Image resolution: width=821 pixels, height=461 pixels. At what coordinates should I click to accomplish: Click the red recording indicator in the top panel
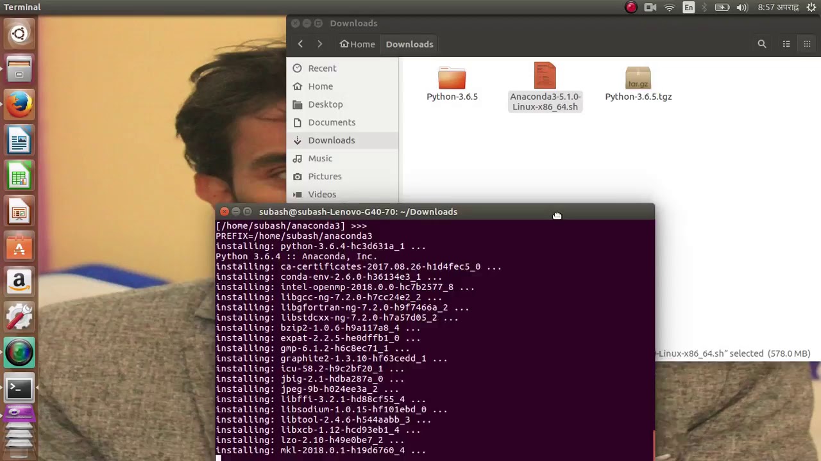click(x=631, y=8)
